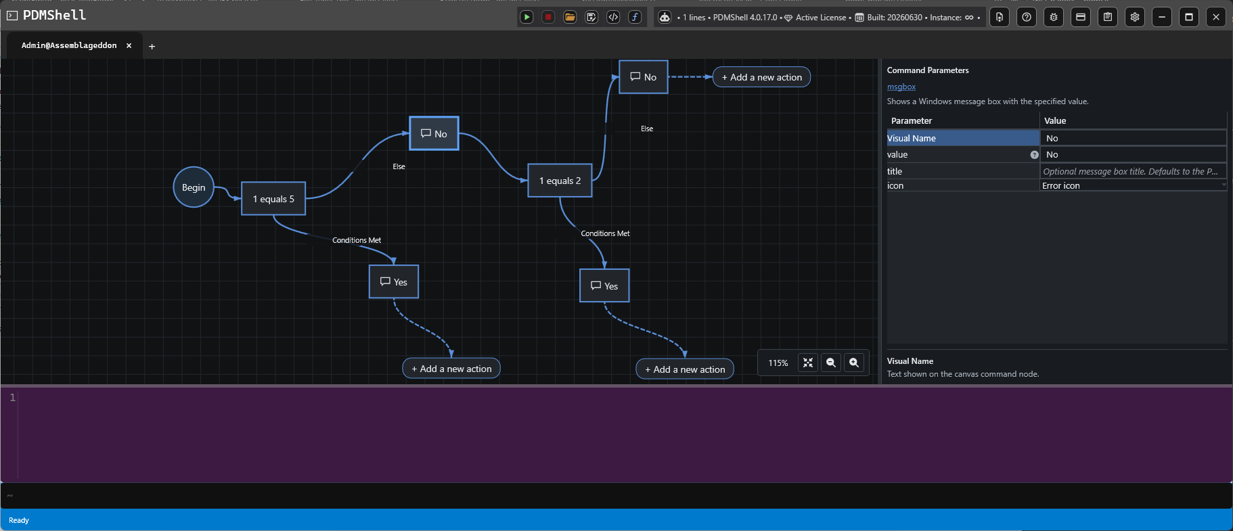Edit the value parameter field containing No
Viewport: 1233px width, 531px height.
click(x=1133, y=155)
